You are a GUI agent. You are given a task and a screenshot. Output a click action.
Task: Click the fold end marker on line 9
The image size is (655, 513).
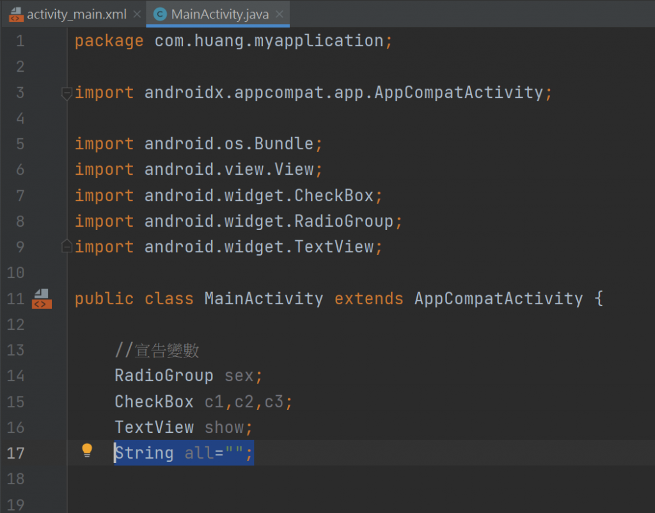[67, 247]
